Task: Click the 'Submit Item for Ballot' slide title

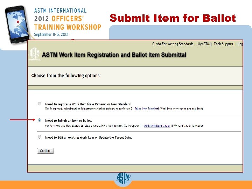Action: point(173,18)
